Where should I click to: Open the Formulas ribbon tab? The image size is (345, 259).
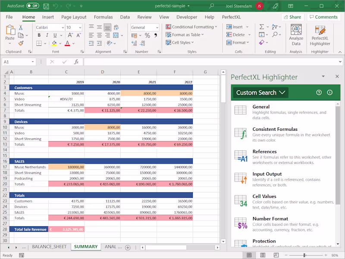[103, 17]
